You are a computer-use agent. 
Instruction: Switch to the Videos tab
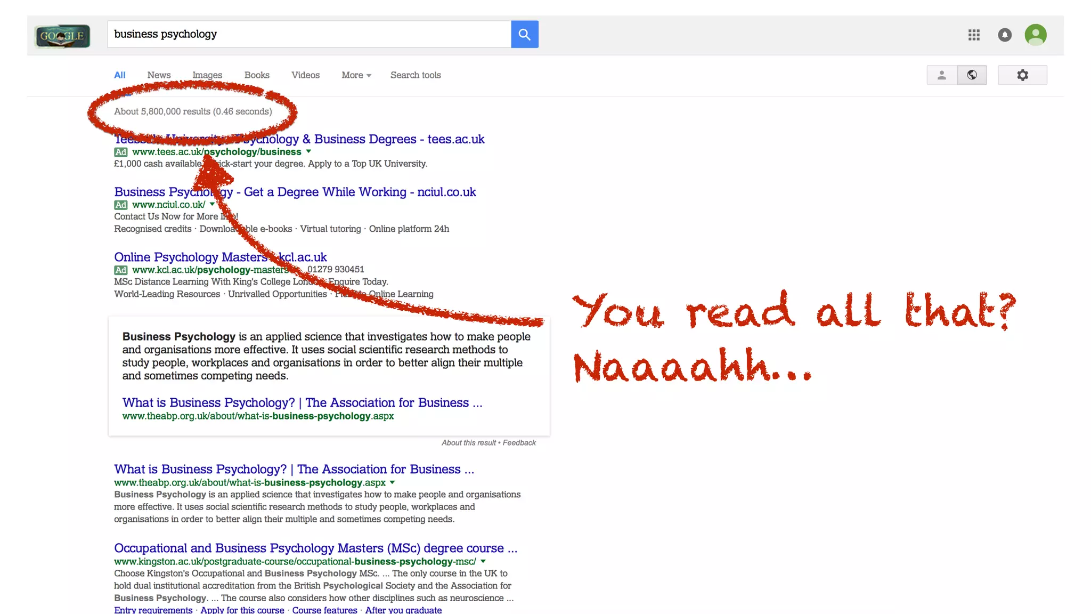tap(305, 75)
